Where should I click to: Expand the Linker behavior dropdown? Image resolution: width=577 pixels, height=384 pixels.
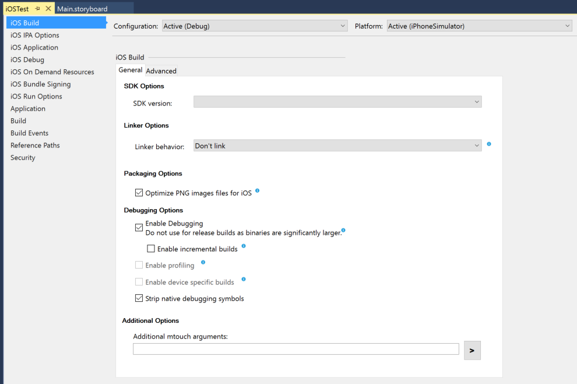pyautogui.click(x=337, y=146)
